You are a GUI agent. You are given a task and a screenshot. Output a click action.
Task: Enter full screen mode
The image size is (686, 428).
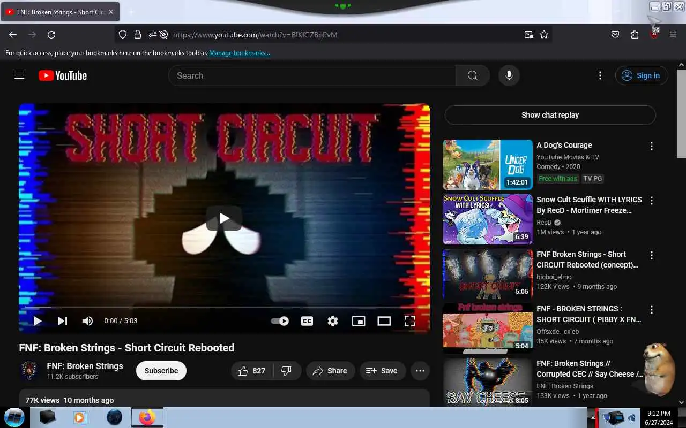410,321
